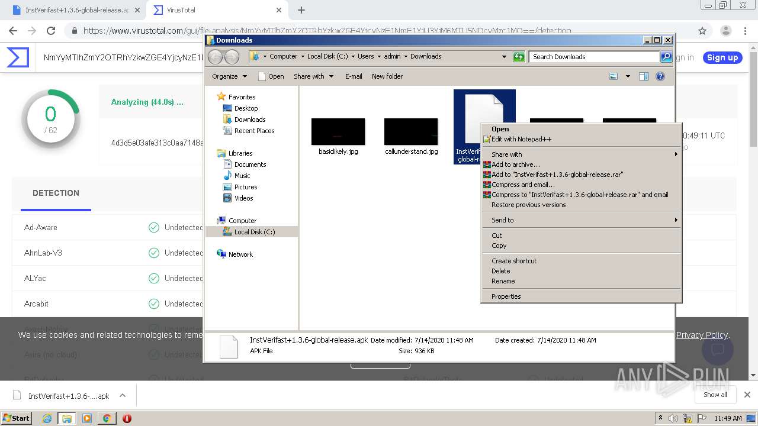Select Music library in the sidebar
Image resolution: width=758 pixels, height=426 pixels.
pyautogui.click(x=242, y=176)
